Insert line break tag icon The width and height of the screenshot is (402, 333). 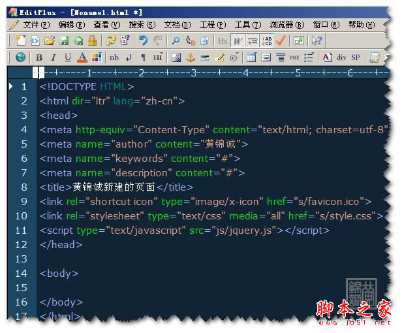pos(129,57)
